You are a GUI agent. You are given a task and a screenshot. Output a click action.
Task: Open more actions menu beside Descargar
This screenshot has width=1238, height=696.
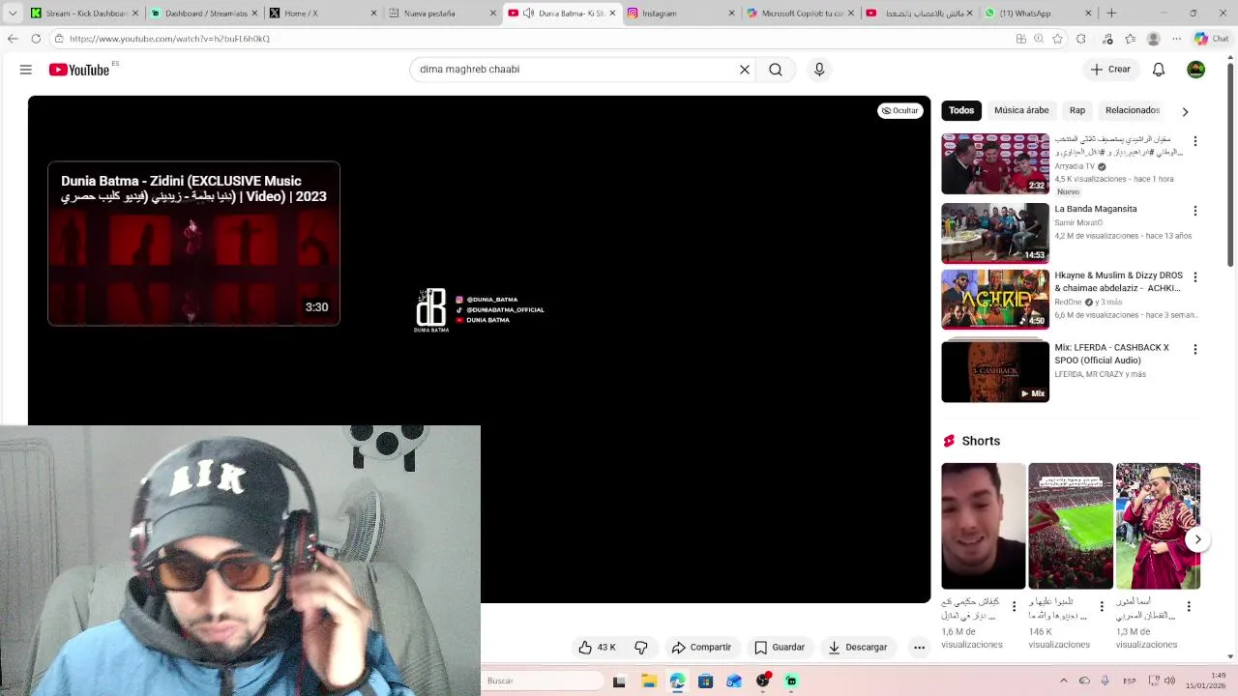920,648
